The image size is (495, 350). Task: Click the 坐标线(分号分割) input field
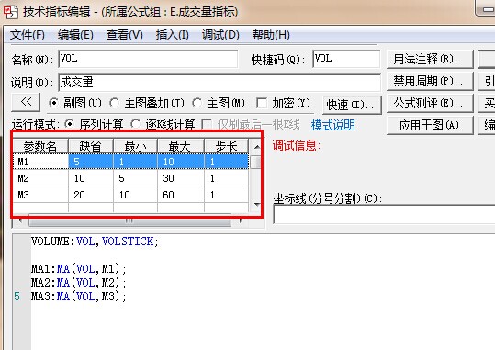tap(384, 214)
